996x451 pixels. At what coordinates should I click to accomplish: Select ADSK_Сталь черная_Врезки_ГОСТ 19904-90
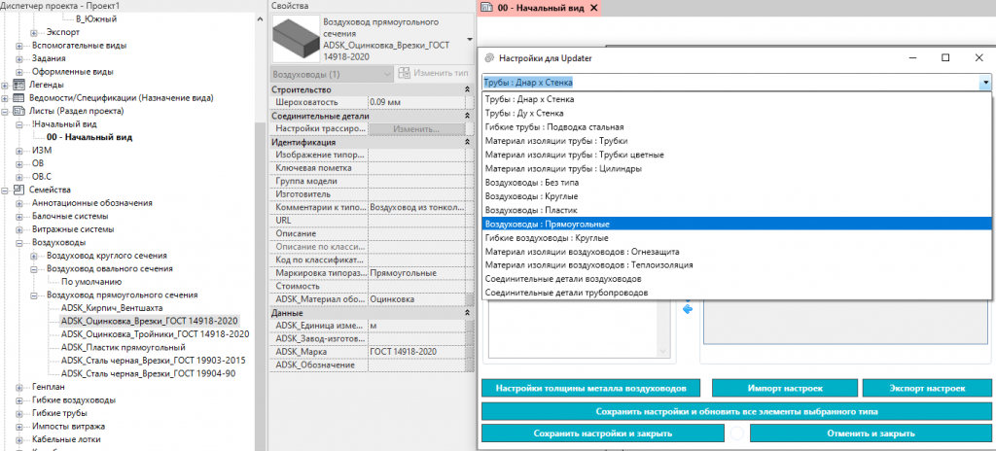pos(149,373)
